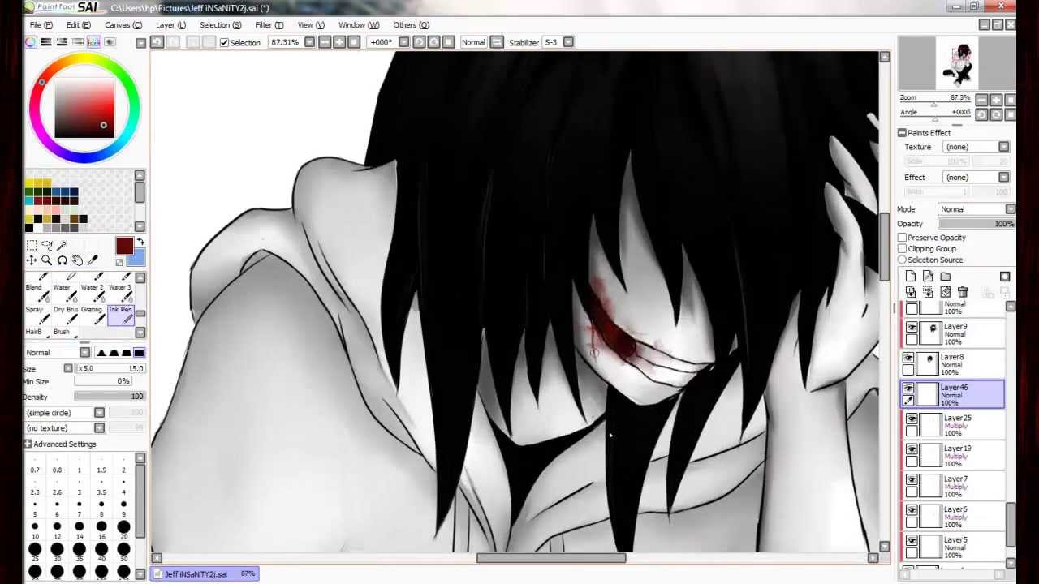Adjust the layer Opacity slider
1039x584 pixels.
(x=976, y=224)
